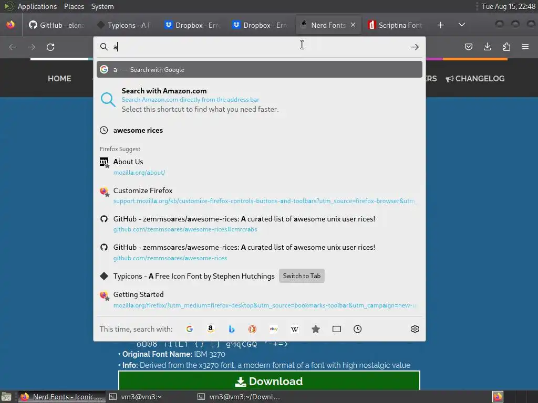Open the Firefox hamburger menu

click(525, 47)
